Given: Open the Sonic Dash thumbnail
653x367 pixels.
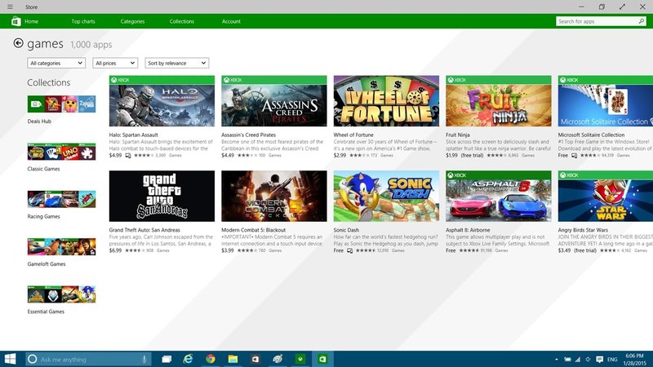Looking at the screenshot, I should tap(386, 196).
